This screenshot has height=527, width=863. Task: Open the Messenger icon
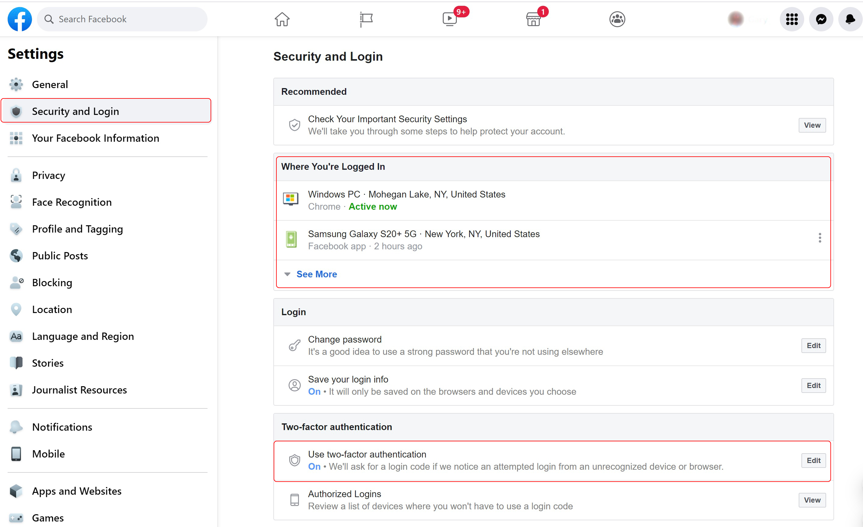[x=821, y=19]
